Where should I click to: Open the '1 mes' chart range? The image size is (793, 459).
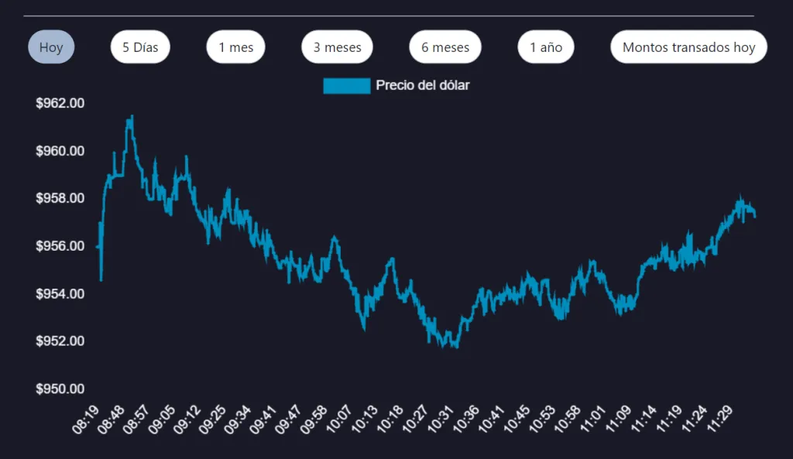(x=235, y=46)
